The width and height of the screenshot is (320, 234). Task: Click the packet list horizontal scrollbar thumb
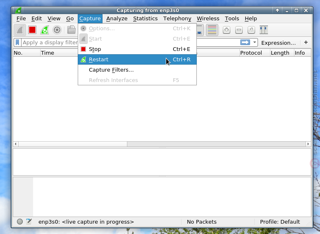tap(73, 144)
